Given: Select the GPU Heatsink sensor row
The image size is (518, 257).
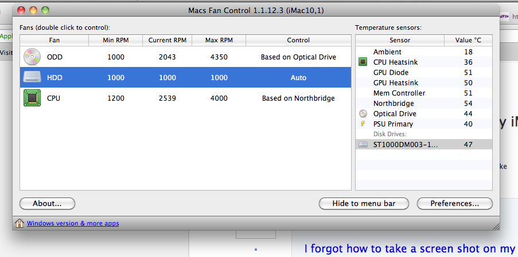Looking at the screenshot, I should (424, 82).
